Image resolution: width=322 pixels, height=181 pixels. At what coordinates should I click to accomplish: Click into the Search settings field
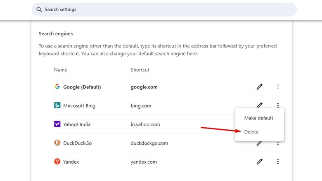[x=165, y=10]
